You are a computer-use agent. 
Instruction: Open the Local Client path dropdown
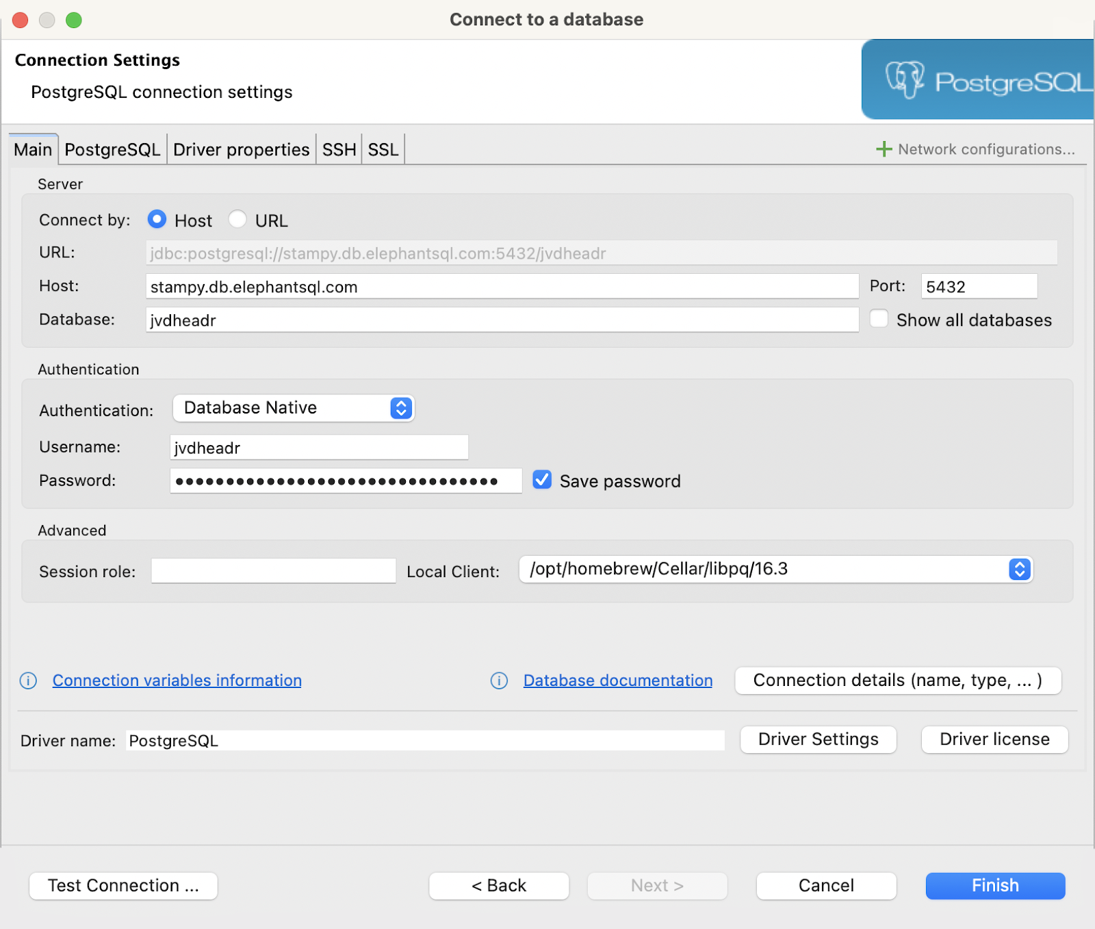point(776,569)
